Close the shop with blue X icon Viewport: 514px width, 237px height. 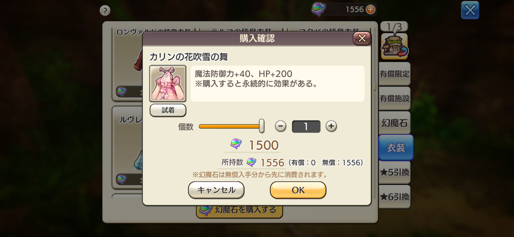pos(470,10)
